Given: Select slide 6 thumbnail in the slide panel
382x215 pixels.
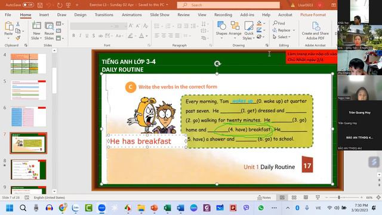Looking at the screenshot, I should point(29,116).
